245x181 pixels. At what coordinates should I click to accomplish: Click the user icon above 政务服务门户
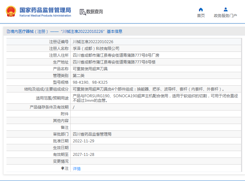click(225, 9)
